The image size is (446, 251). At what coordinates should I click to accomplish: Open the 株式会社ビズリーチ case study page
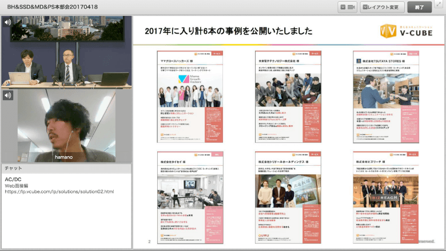(386, 198)
